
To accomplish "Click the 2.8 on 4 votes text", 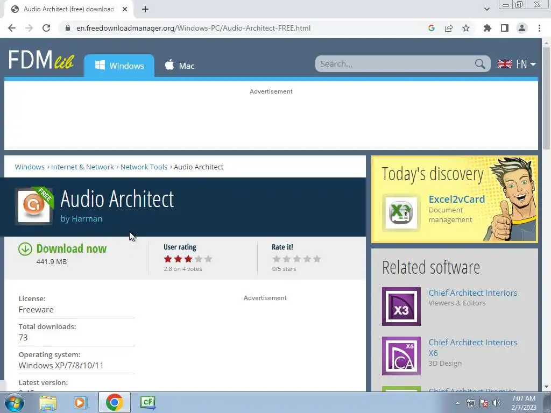I will [183, 269].
